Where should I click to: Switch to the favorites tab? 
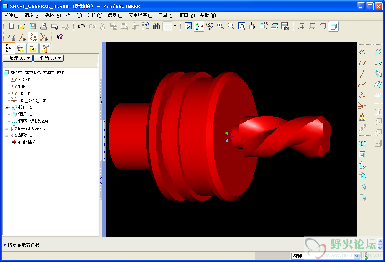point(33,48)
